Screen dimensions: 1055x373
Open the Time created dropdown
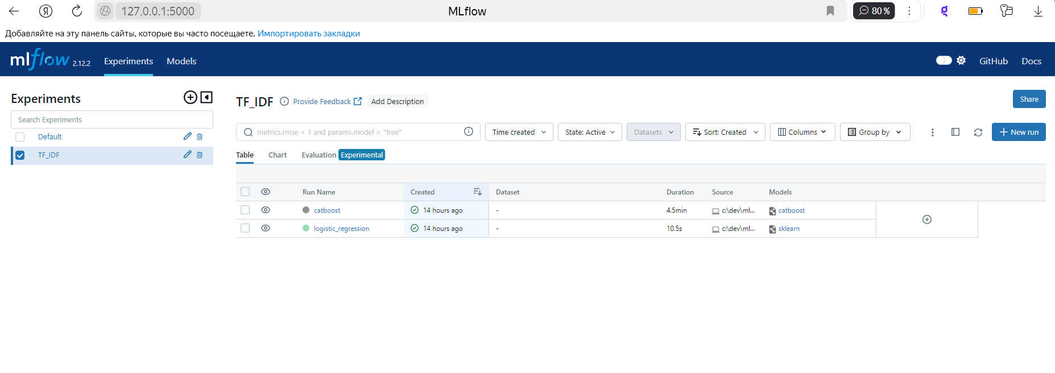519,132
